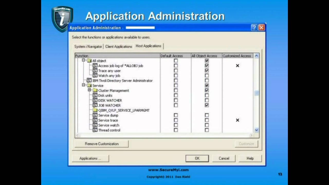The width and height of the screenshot is (329, 185).
Task: Expand the Cluster Management tree node
Action: point(89,90)
